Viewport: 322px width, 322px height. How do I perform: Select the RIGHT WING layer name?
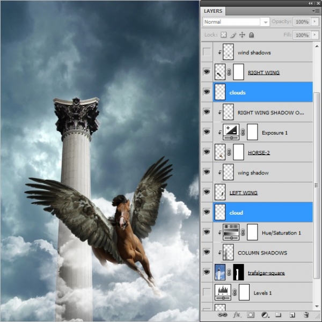point(264,72)
